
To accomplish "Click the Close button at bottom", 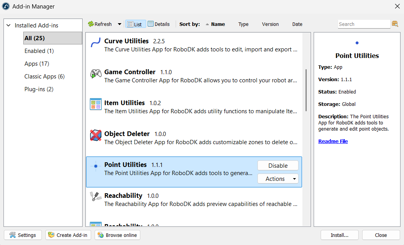I will 381,235.
